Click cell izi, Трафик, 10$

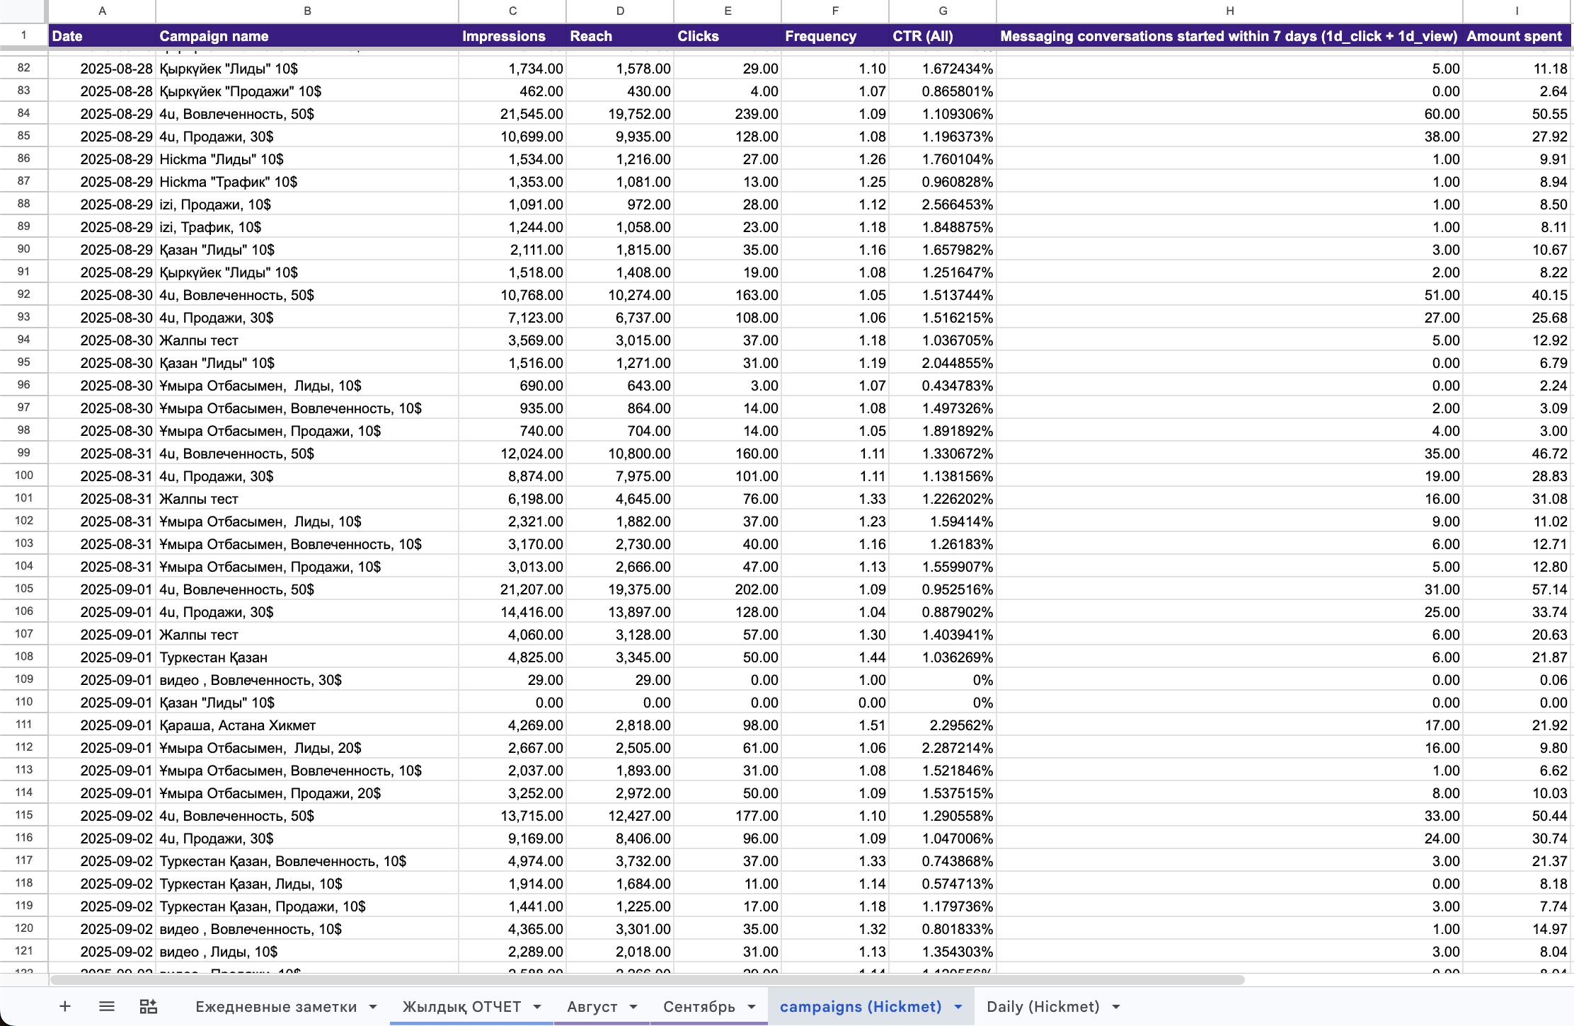307,227
